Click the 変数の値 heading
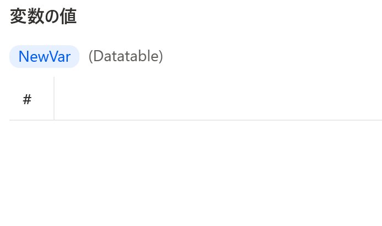Screen dimensions: 382x226 [x=44, y=17]
